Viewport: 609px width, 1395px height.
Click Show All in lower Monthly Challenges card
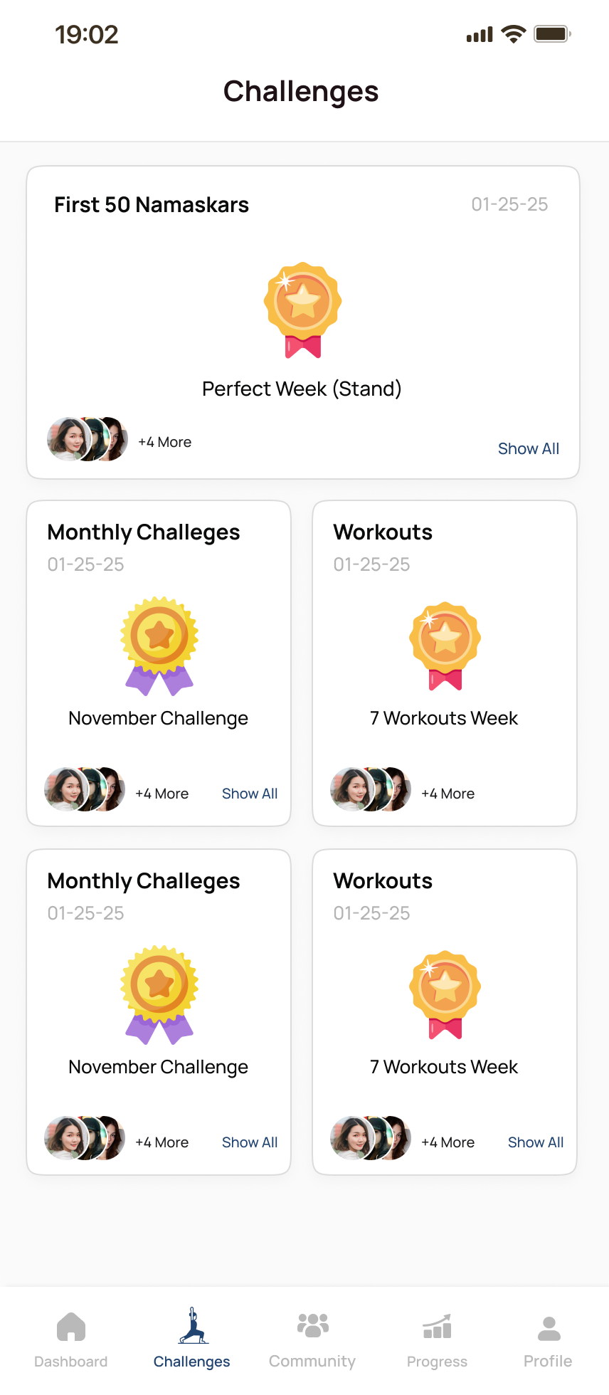coord(250,1142)
